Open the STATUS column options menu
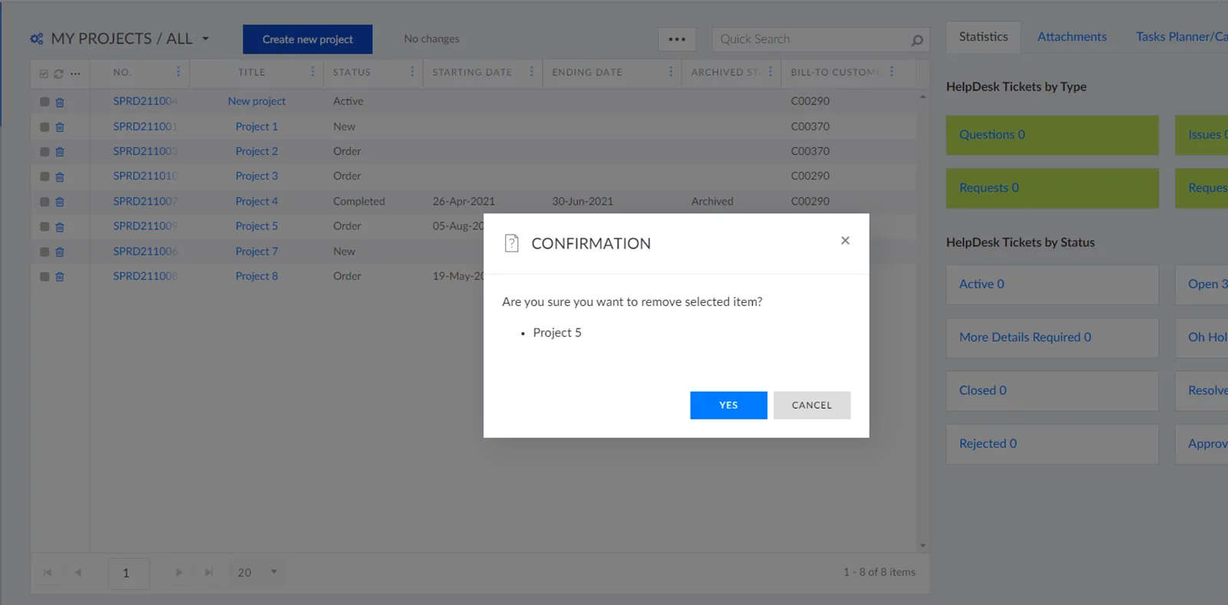 click(412, 72)
